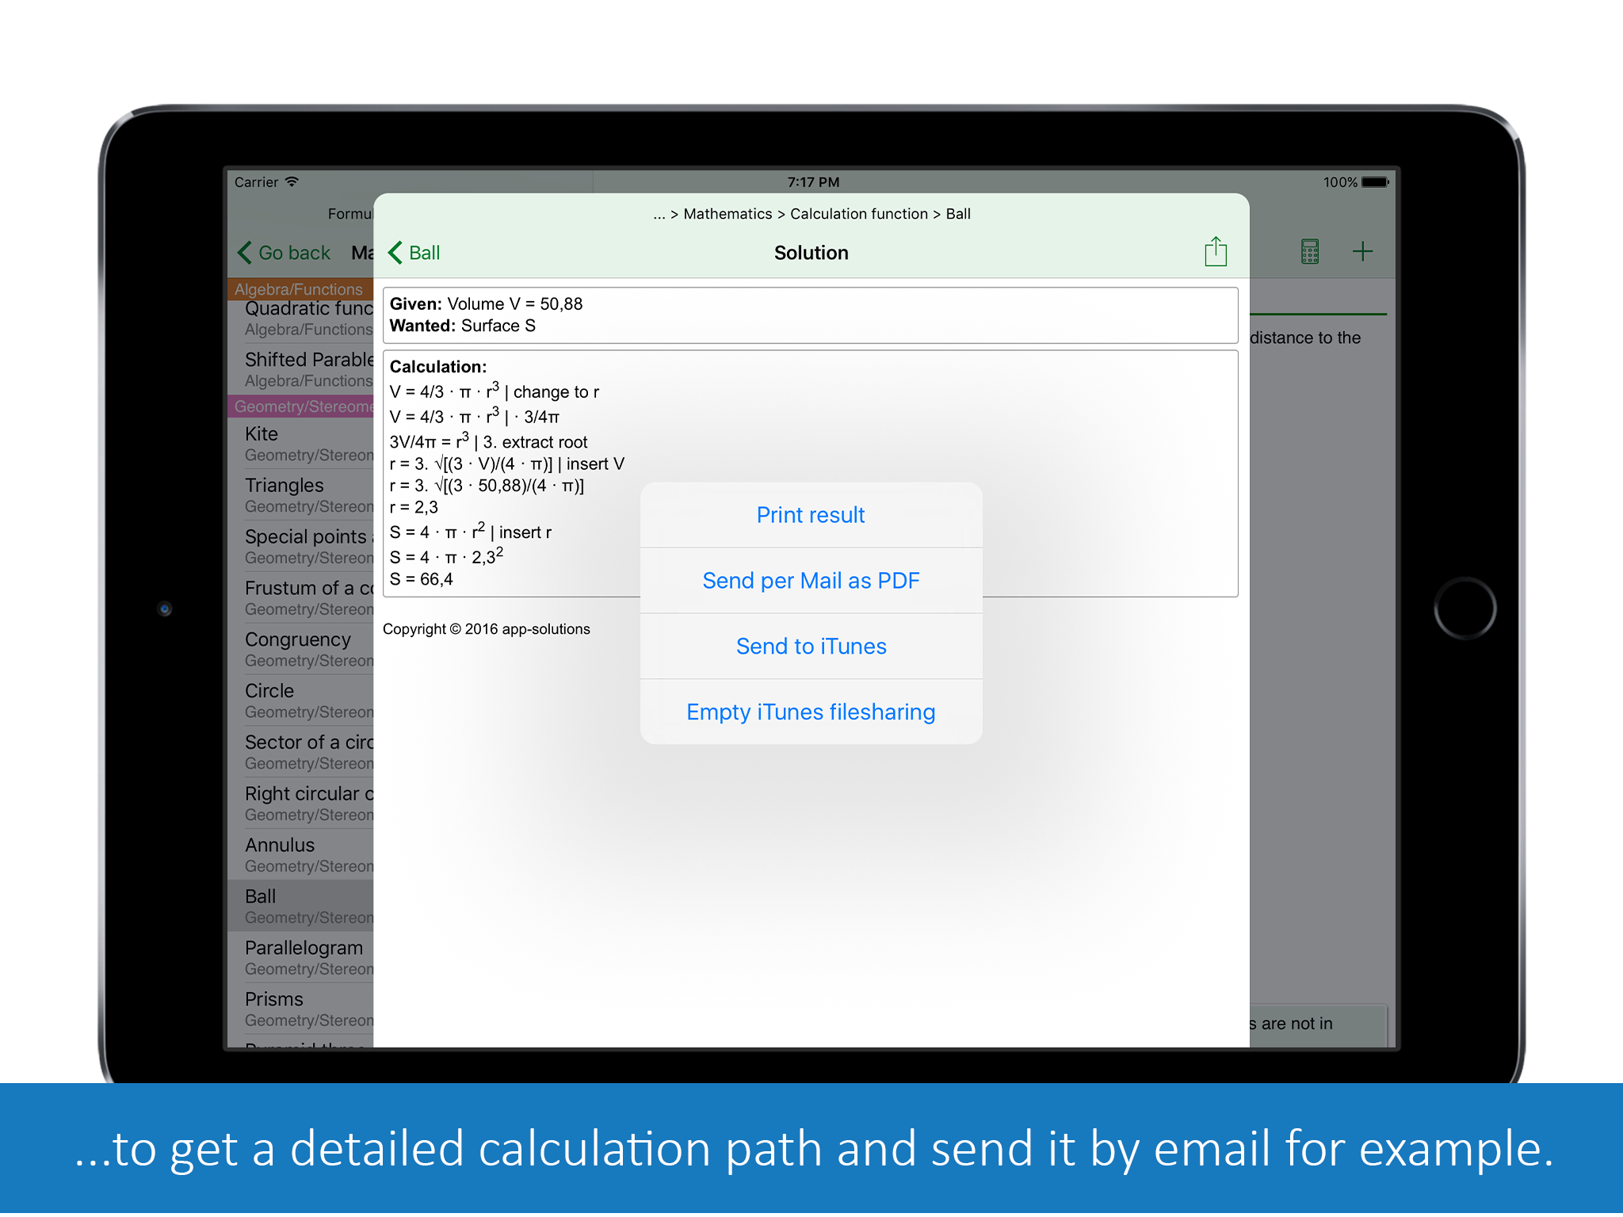Tap the Go back chevron arrow
The image size is (1623, 1217).
[245, 253]
